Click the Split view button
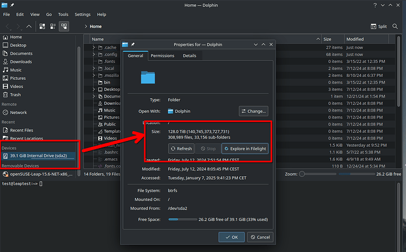 point(378,26)
